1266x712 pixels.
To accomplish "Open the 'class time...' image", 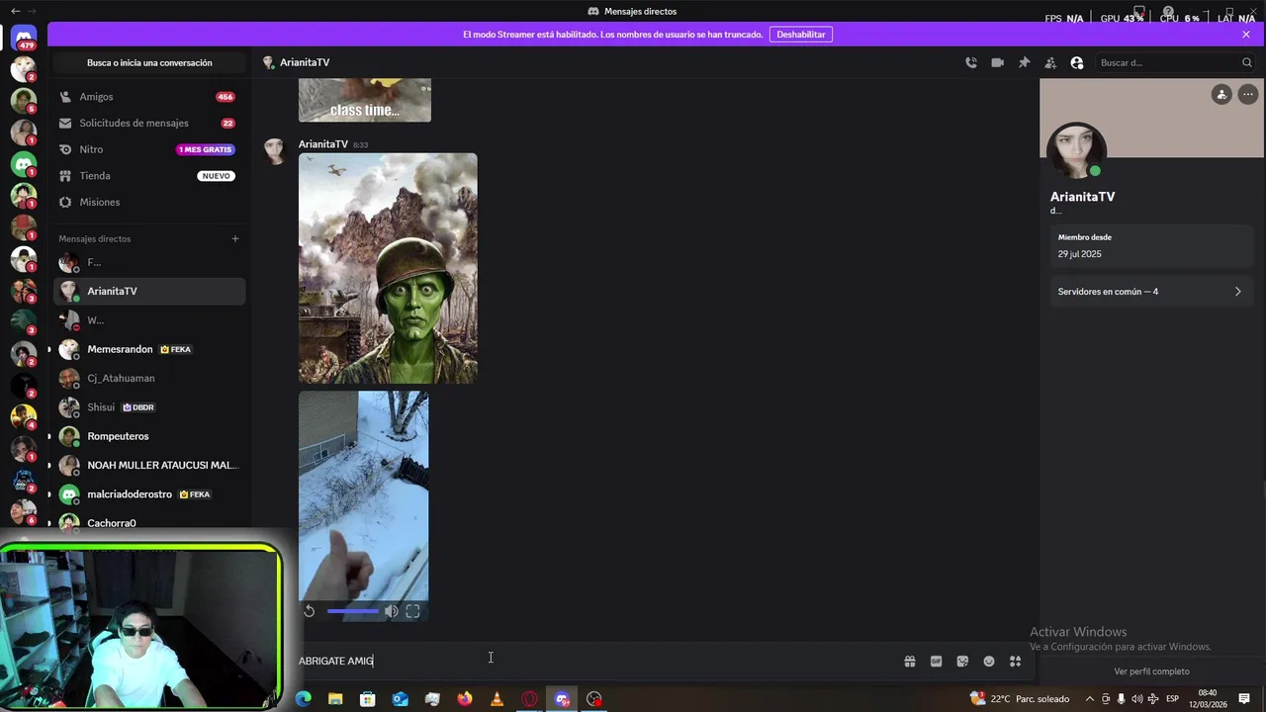I will [x=365, y=100].
